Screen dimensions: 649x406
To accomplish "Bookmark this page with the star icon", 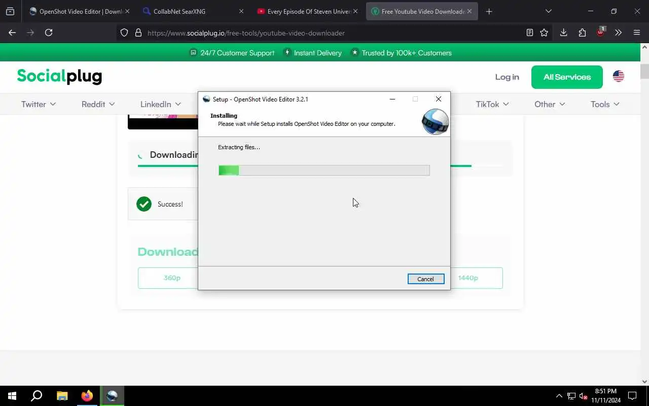I will (x=544, y=32).
